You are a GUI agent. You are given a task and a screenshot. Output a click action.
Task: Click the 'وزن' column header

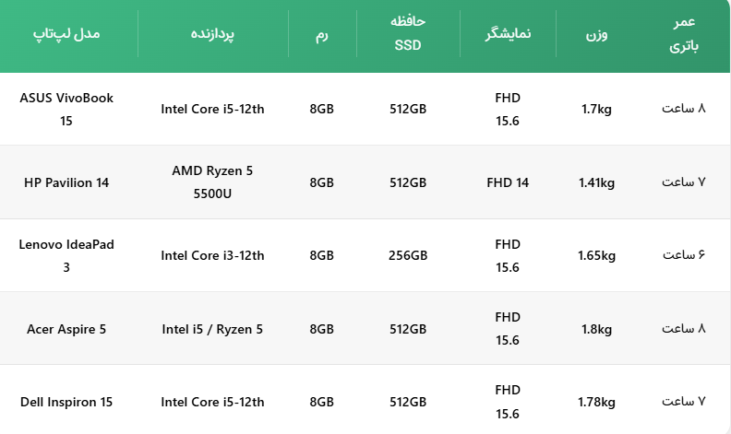coord(596,35)
